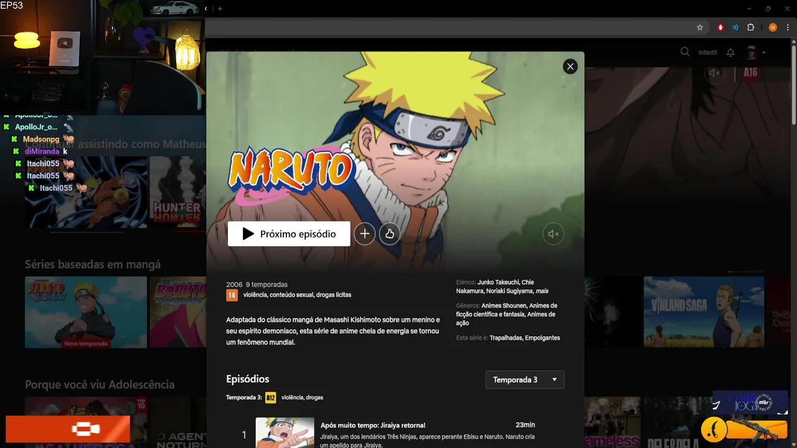Play episode 1 thumbnail of Jiraiya retorna

click(285, 433)
